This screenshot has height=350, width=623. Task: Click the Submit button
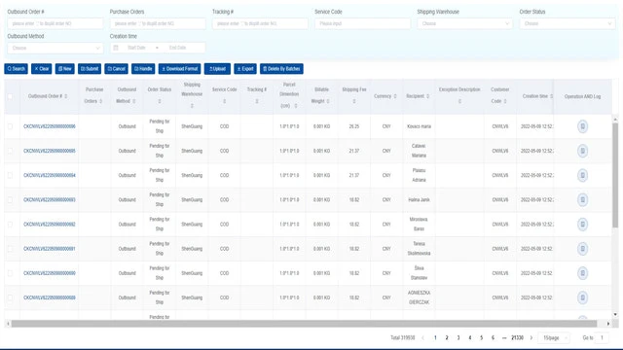(x=90, y=69)
